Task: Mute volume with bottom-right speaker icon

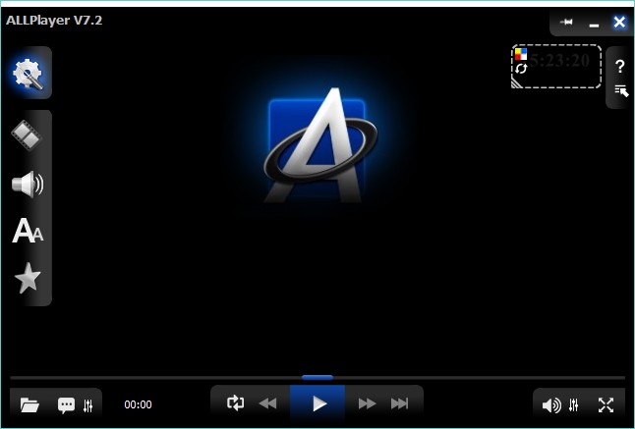Action: point(551,405)
